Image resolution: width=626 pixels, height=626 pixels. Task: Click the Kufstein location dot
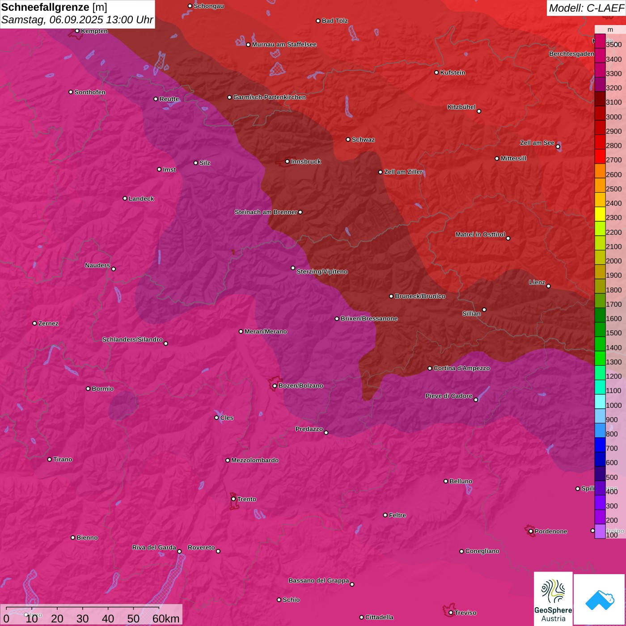(437, 72)
